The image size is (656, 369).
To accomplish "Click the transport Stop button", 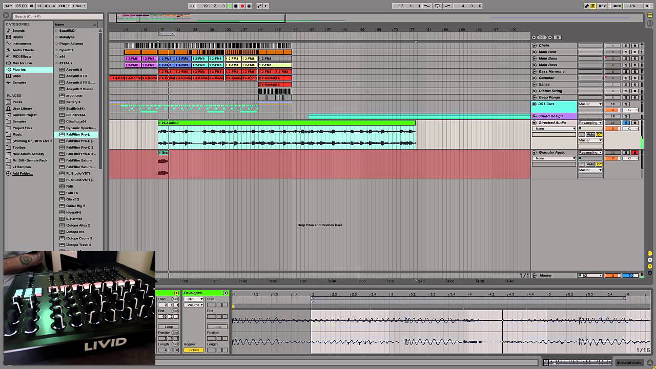I will (x=236, y=6).
